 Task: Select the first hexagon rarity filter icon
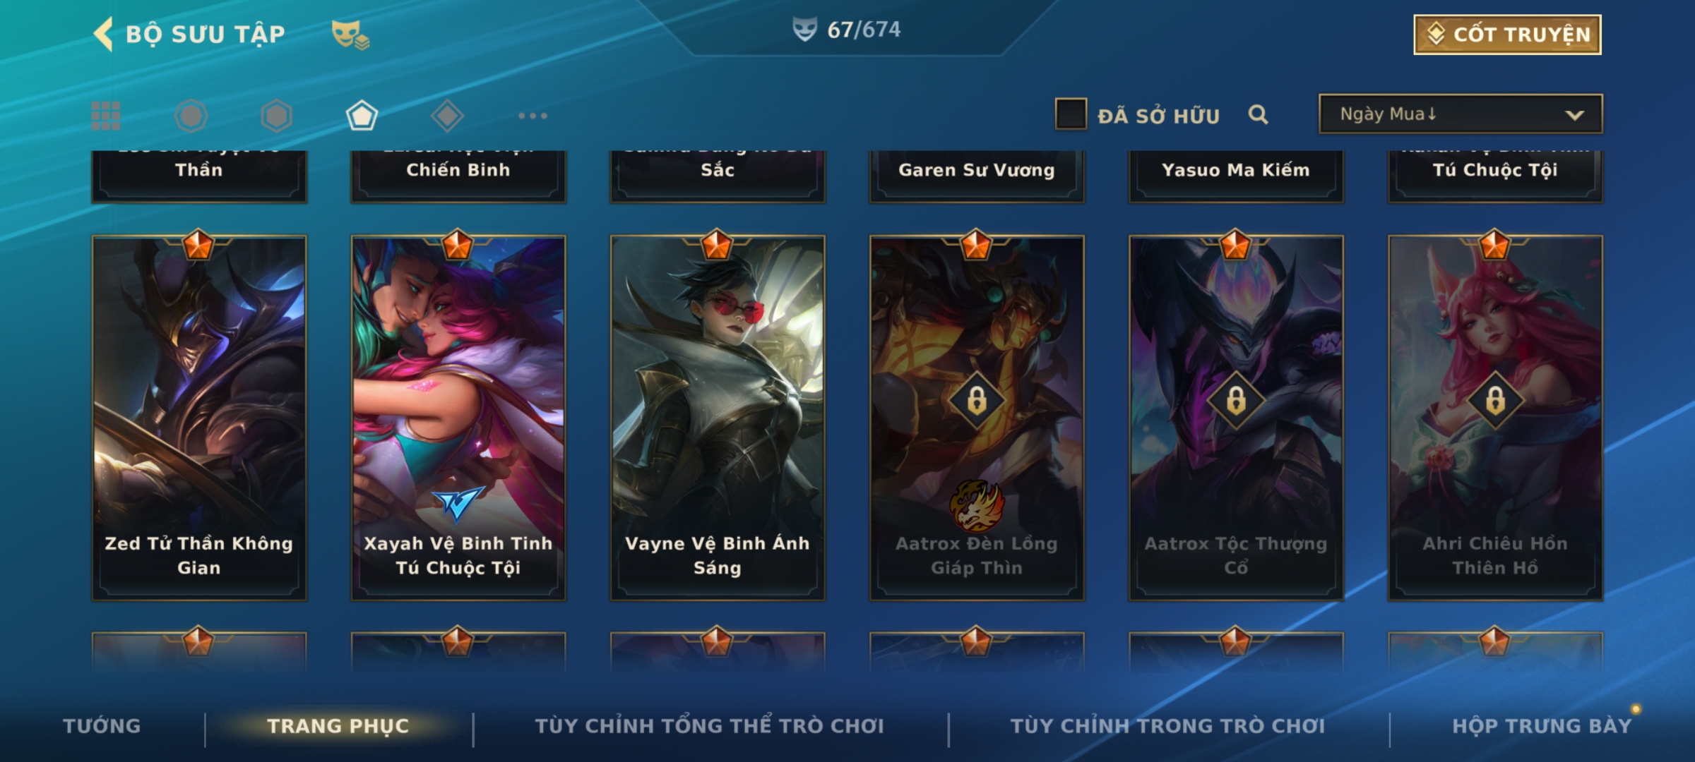coord(191,116)
